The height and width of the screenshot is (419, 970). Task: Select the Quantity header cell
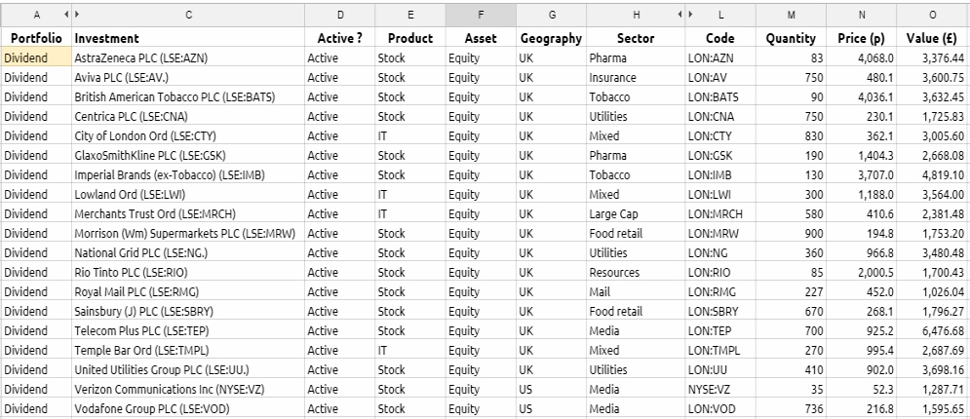pos(791,38)
